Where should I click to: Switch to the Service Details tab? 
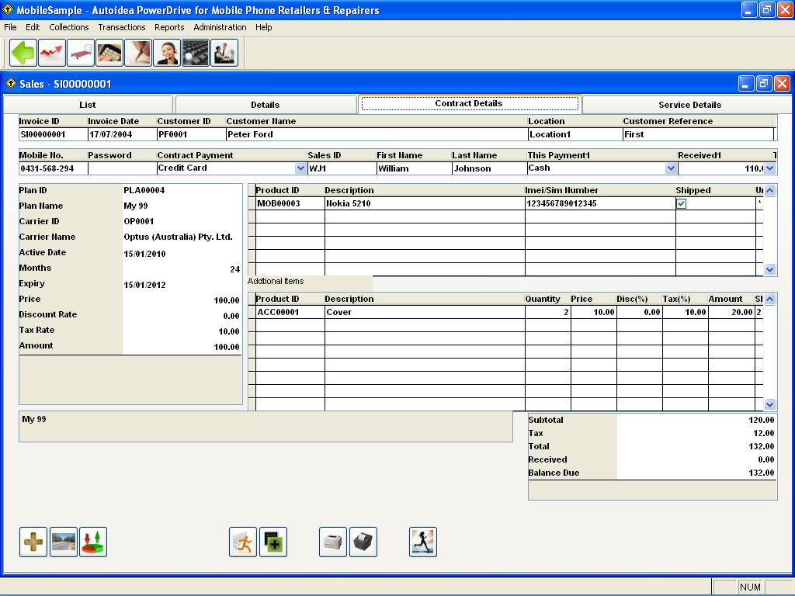(x=689, y=105)
